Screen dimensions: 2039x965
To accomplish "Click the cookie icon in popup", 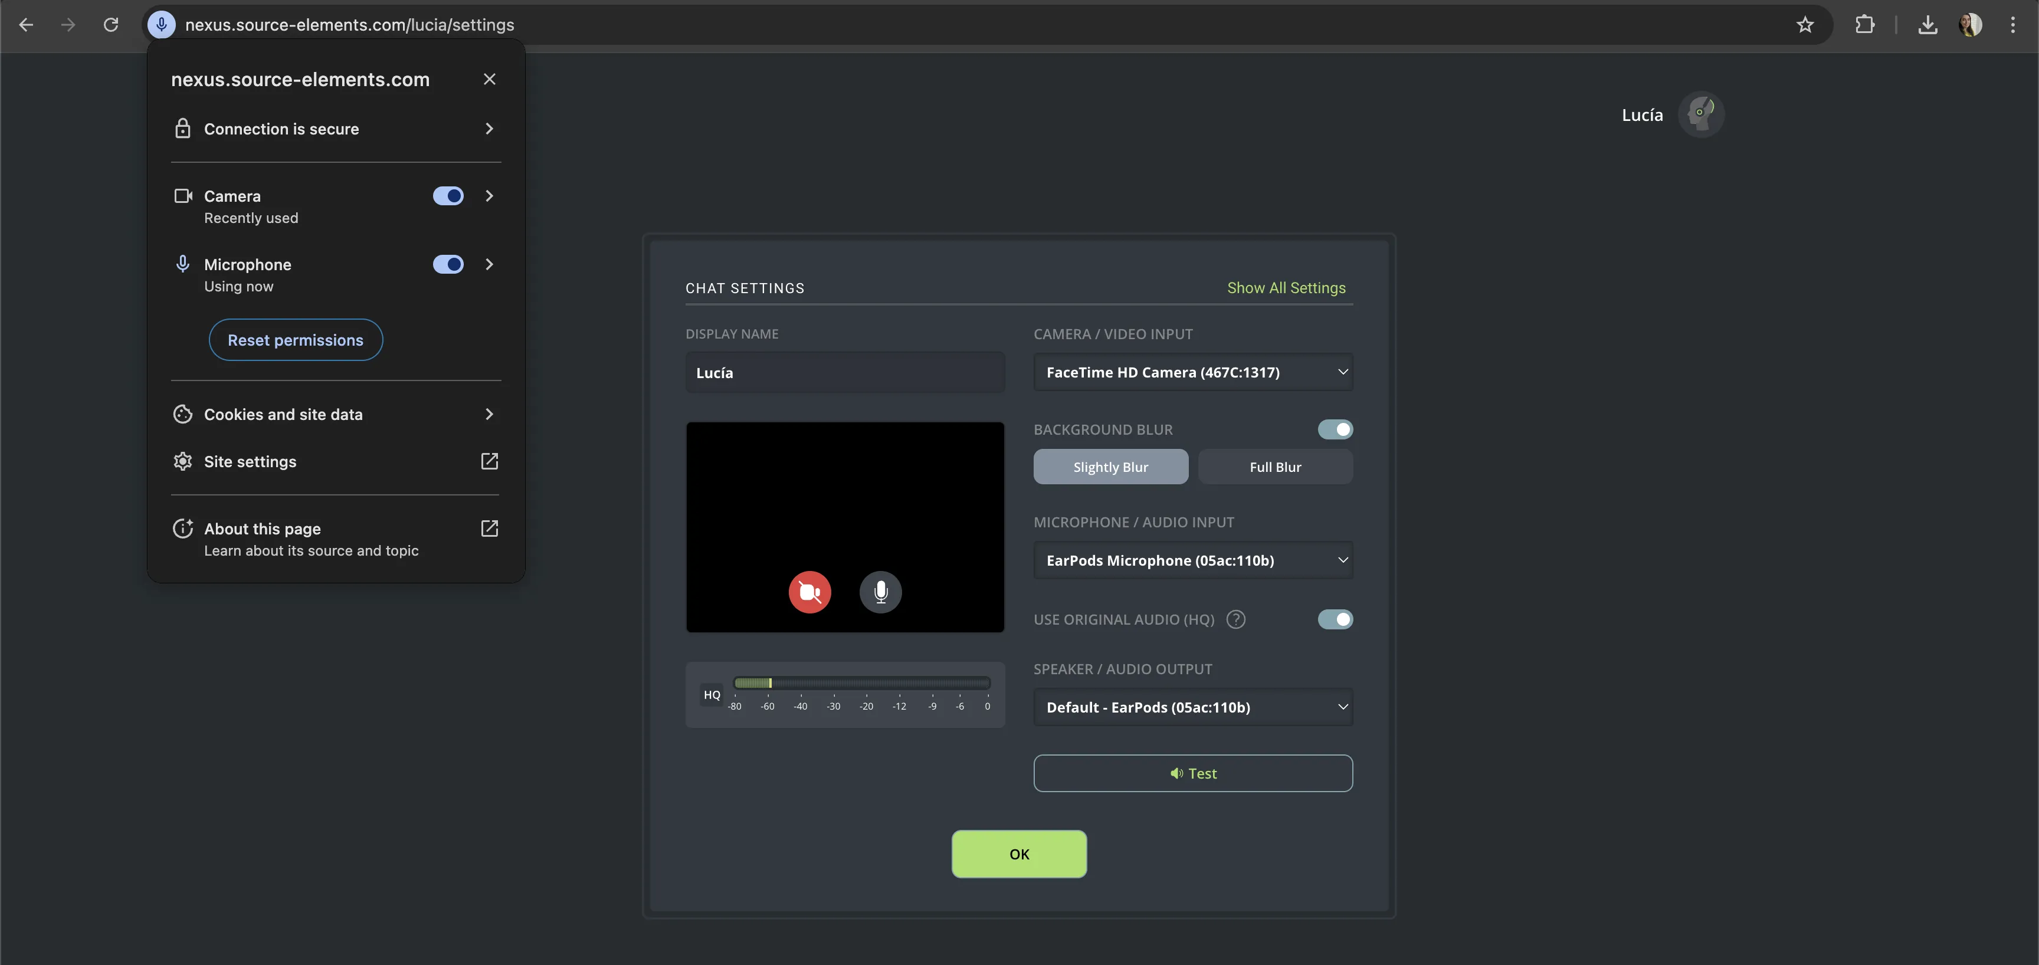I will click(x=183, y=414).
